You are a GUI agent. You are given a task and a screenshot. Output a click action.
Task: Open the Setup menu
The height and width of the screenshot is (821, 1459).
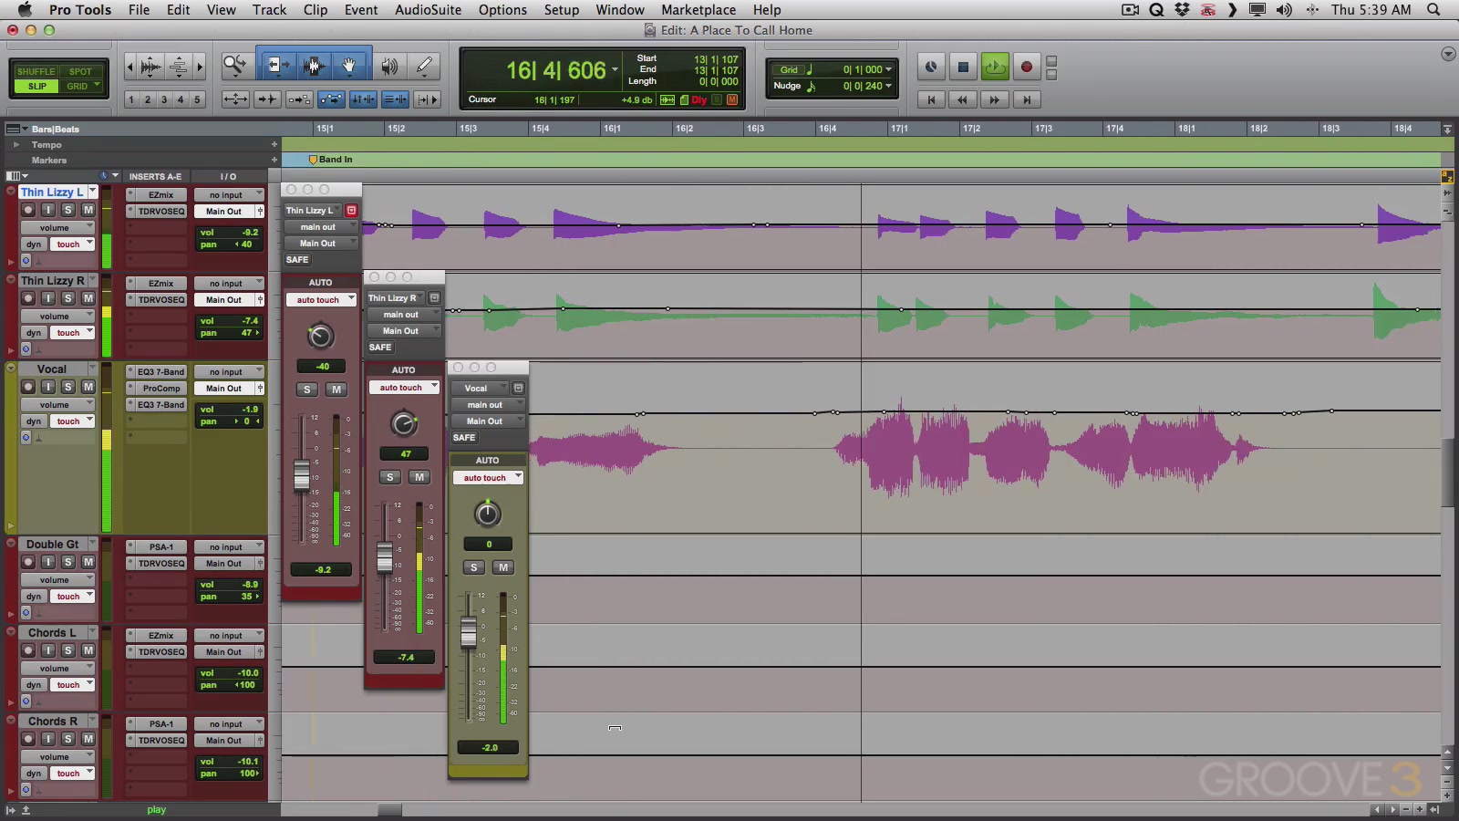[562, 10]
